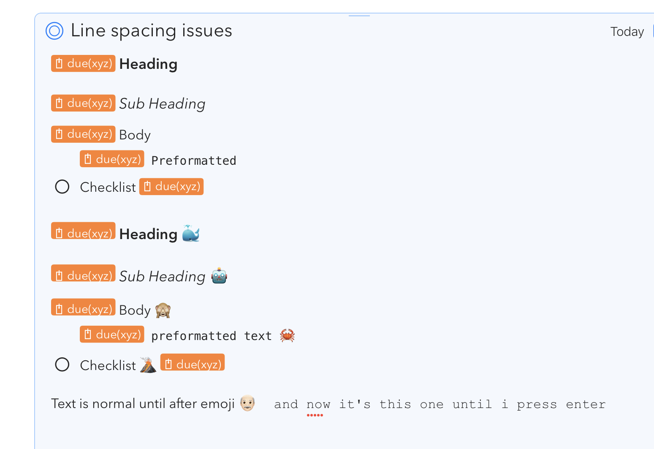This screenshot has height=449, width=654.
Task: Click due(xyz) tag beside Body monkey
Action: (x=83, y=307)
